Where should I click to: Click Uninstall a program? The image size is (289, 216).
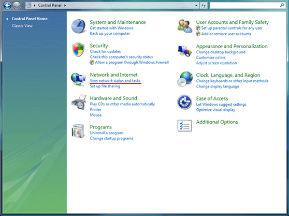pos(107,133)
